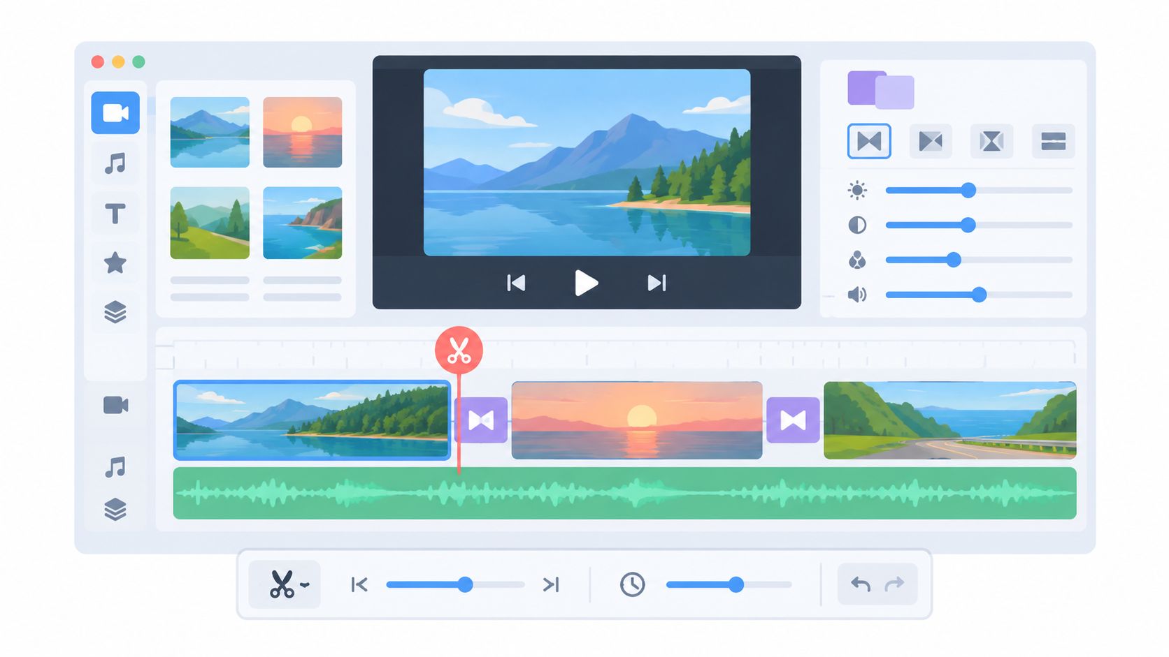
Task: Click the transition between sunset and road clips
Action: (x=793, y=420)
